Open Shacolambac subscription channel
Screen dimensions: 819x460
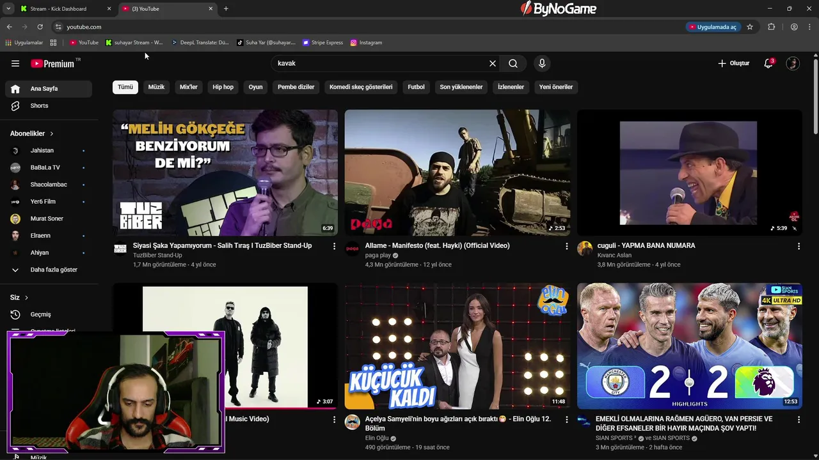pyautogui.click(x=49, y=185)
